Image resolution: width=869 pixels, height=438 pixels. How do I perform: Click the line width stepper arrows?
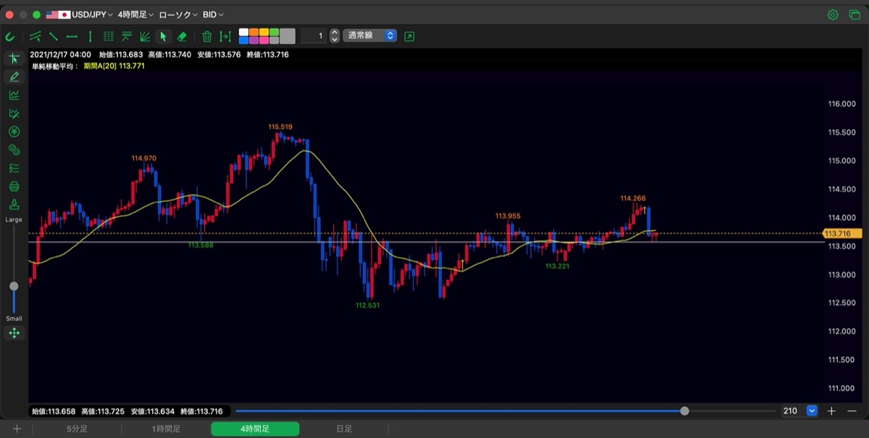coord(335,36)
